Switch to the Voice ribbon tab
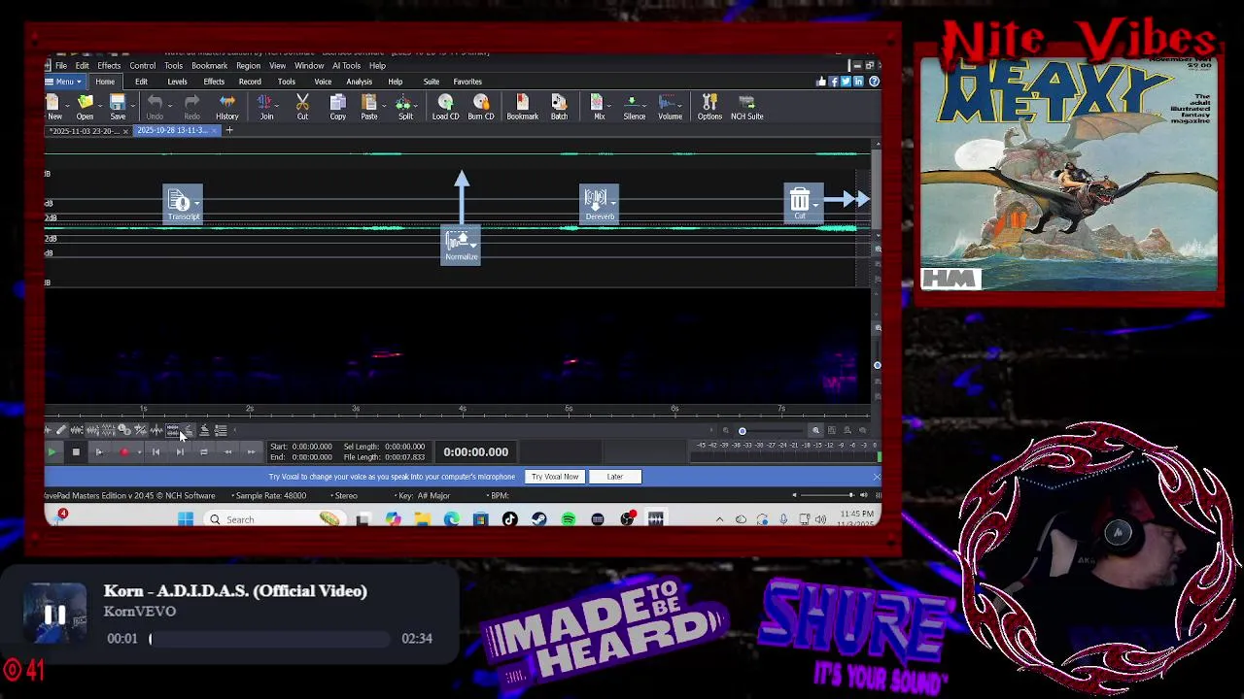 point(323,82)
